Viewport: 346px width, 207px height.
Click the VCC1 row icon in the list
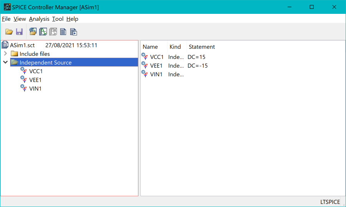point(145,56)
